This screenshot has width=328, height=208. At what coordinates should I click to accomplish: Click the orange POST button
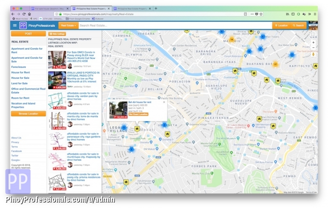pos(29,34)
